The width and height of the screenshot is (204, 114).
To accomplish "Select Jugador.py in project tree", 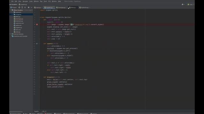I will point(18,28).
